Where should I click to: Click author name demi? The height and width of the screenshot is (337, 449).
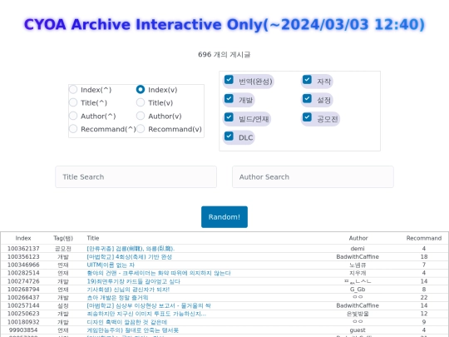tap(358, 249)
